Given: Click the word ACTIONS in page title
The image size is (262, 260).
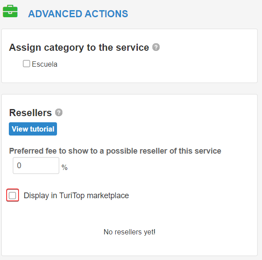Looking at the screenshot, I should coord(106,14).
